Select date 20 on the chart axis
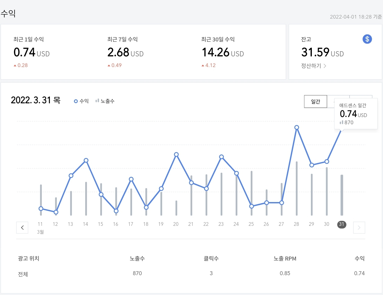Image resolution: width=383 pixels, height=295 pixels. point(176,224)
